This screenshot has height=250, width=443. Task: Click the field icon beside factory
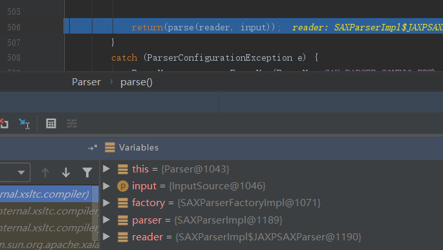coord(123,203)
